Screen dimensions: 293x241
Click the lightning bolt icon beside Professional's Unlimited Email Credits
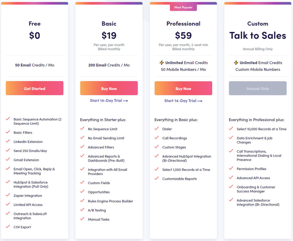162,63
